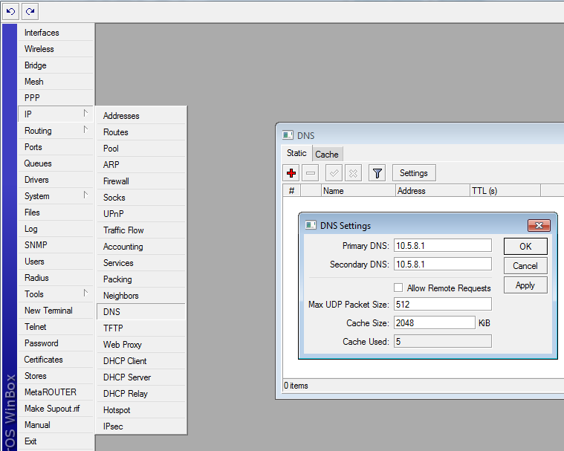The height and width of the screenshot is (451, 564).
Task: Select DHCP Server in the IP submenu
Action: (127, 377)
